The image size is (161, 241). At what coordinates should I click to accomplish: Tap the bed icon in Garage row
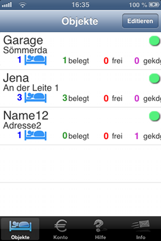35,60
